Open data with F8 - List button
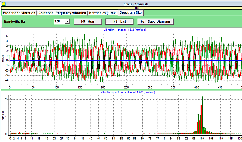 pos(119,22)
